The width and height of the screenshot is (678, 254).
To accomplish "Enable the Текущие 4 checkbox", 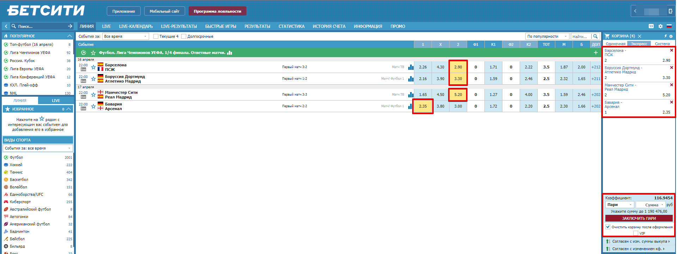I will pos(156,36).
